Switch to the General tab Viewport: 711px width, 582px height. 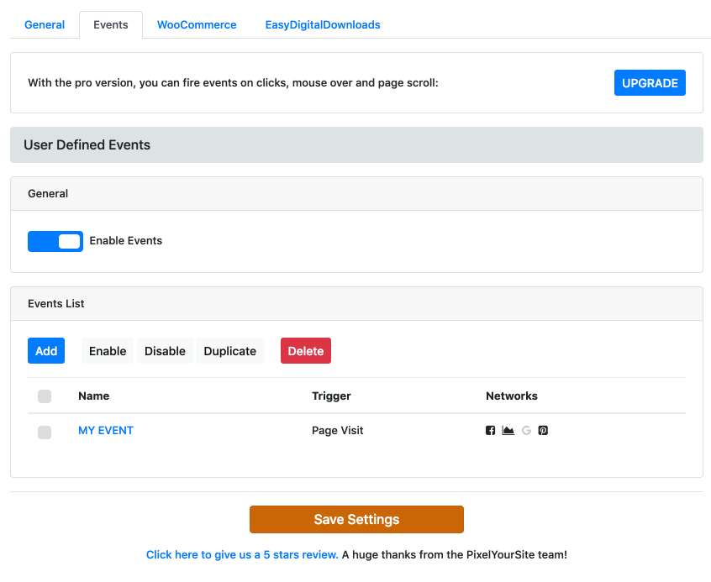coord(45,25)
